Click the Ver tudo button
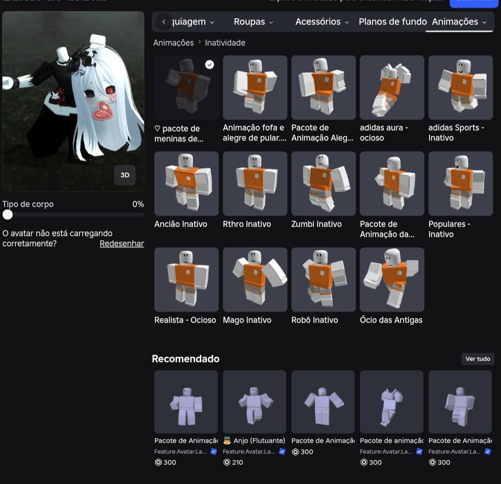 point(478,359)
